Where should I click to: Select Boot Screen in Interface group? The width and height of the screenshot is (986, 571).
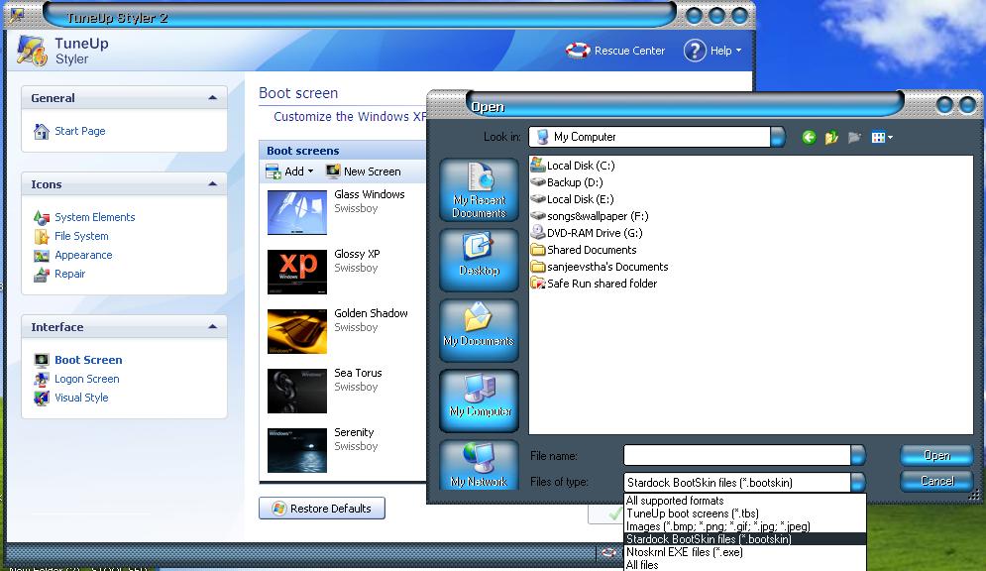[88, 360]
